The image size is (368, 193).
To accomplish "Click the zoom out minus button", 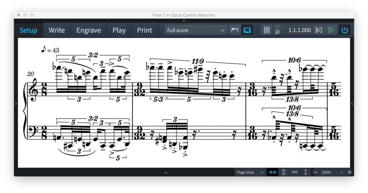I will pos(316,172).
